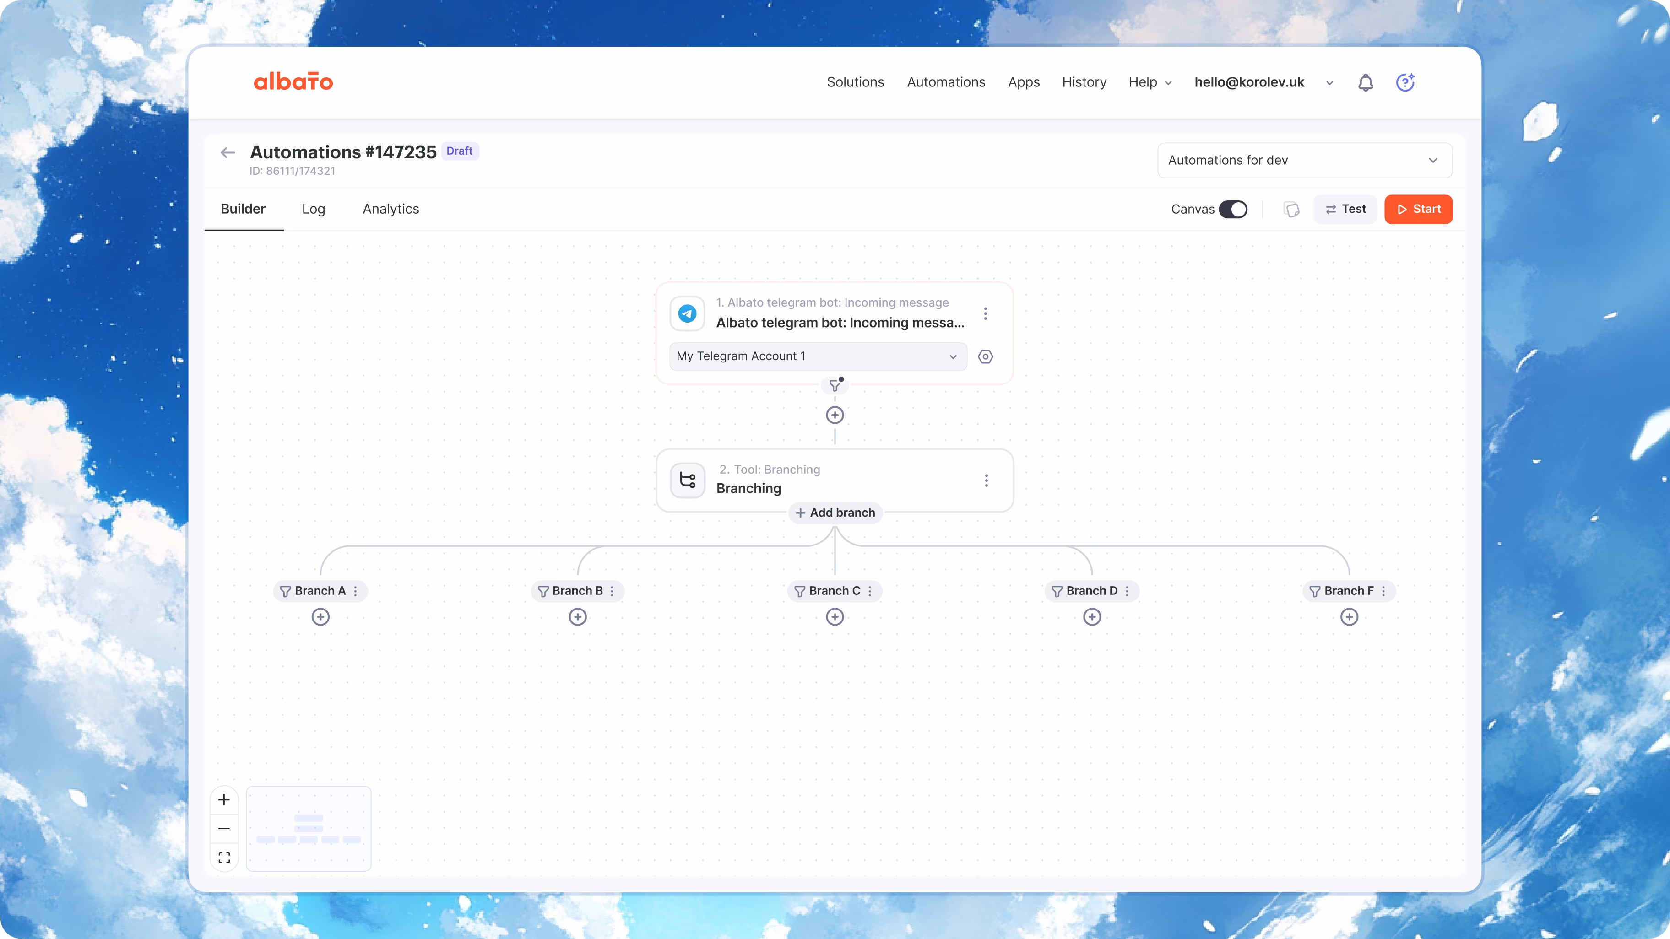The width and height of the screenshot is (1670, 939).
Task: Open the Automations for dev dropdown
Action: click(1304, 160)
